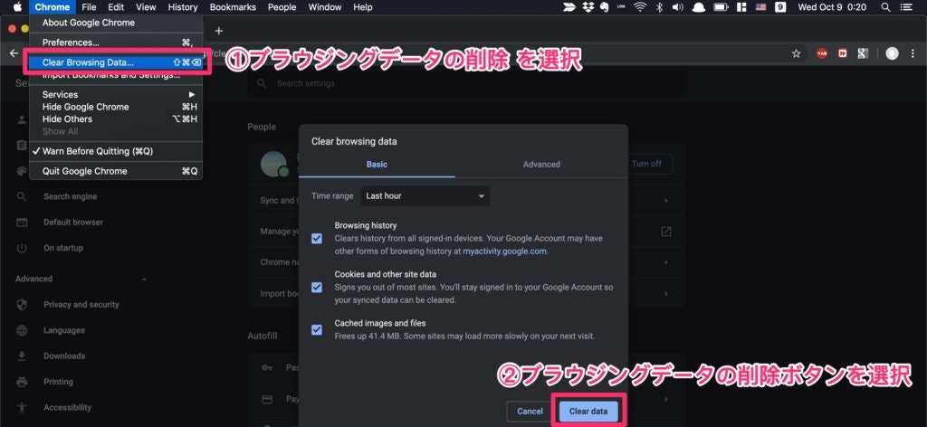This screenshot has width=927, height=427.
Task: Open Default browser settings section
Action: point(73,222)
